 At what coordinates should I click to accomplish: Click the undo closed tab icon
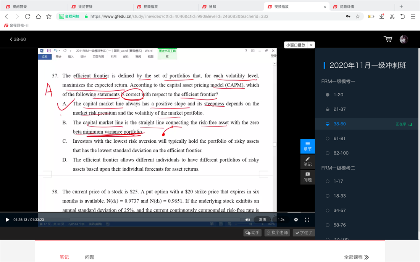[402, 16]
